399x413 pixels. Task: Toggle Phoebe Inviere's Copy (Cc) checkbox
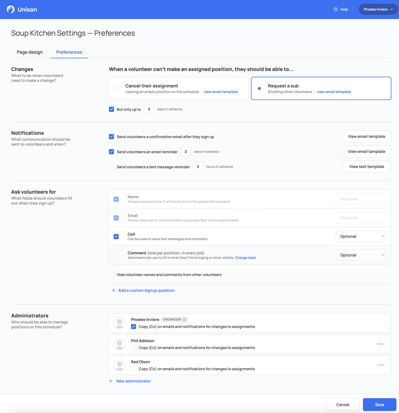tap(133, 326)
